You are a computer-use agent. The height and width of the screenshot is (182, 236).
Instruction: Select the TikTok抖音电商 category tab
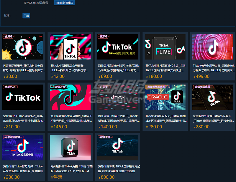(64, 3)
